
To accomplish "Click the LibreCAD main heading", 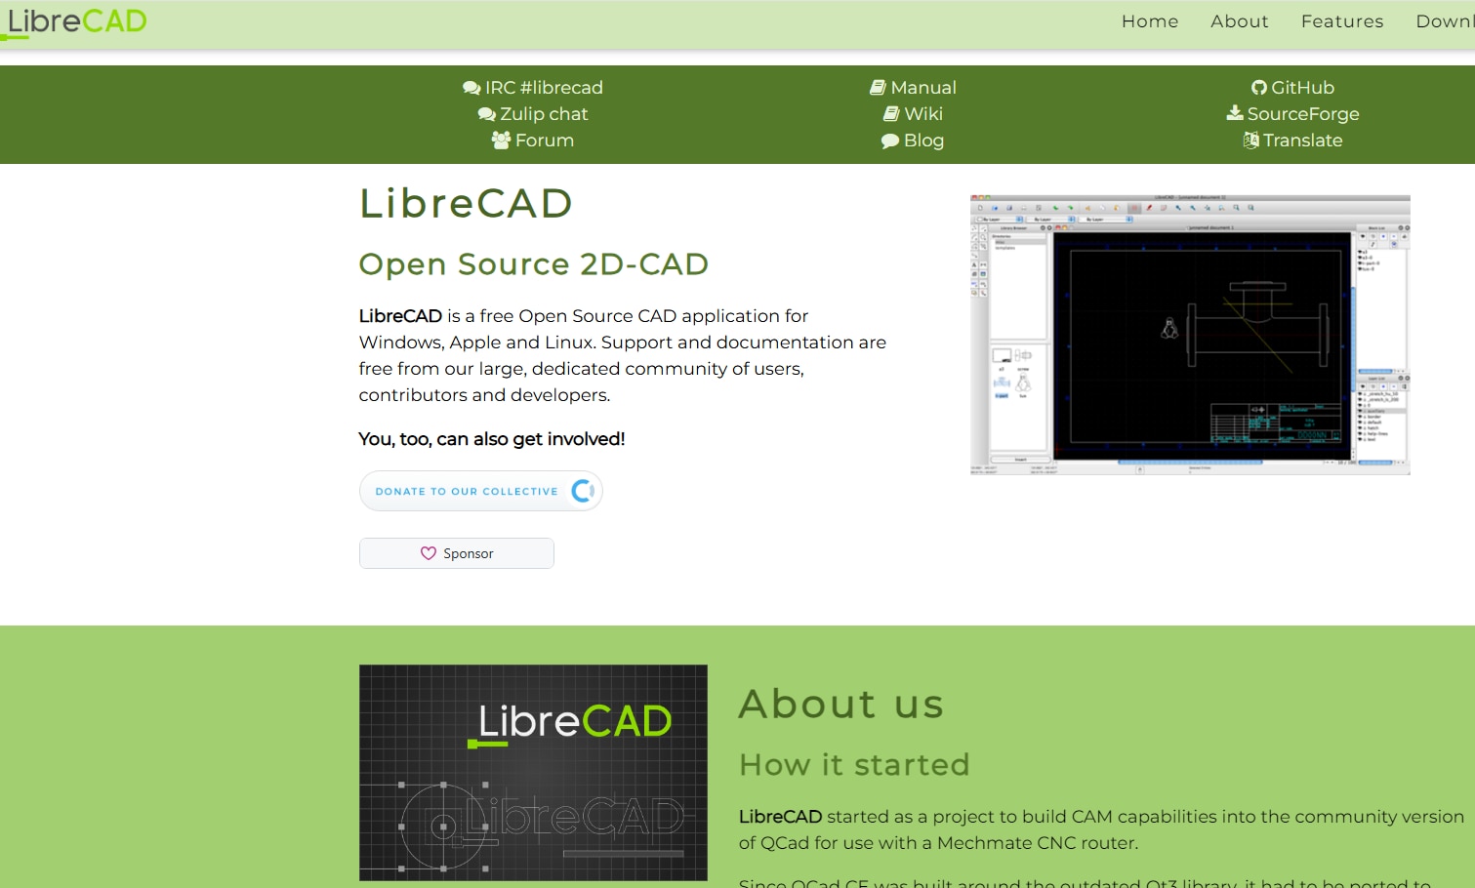I will click(x=466, y=203).
